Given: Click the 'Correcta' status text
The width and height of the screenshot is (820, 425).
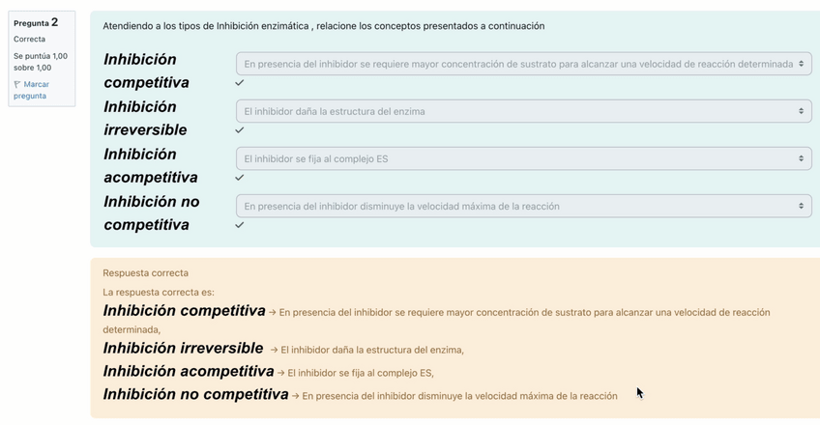Looking at the screenshot, I should tap(29, 40).
